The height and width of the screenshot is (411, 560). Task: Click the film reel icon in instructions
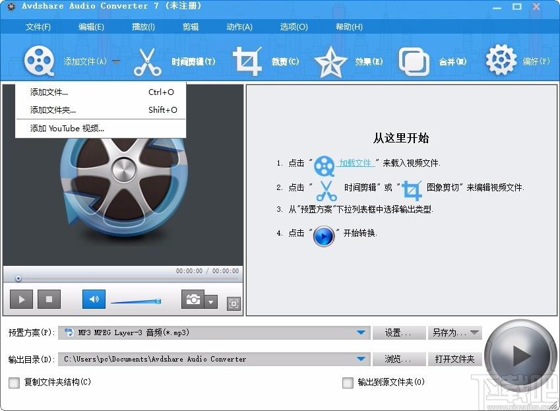[324, 166]
